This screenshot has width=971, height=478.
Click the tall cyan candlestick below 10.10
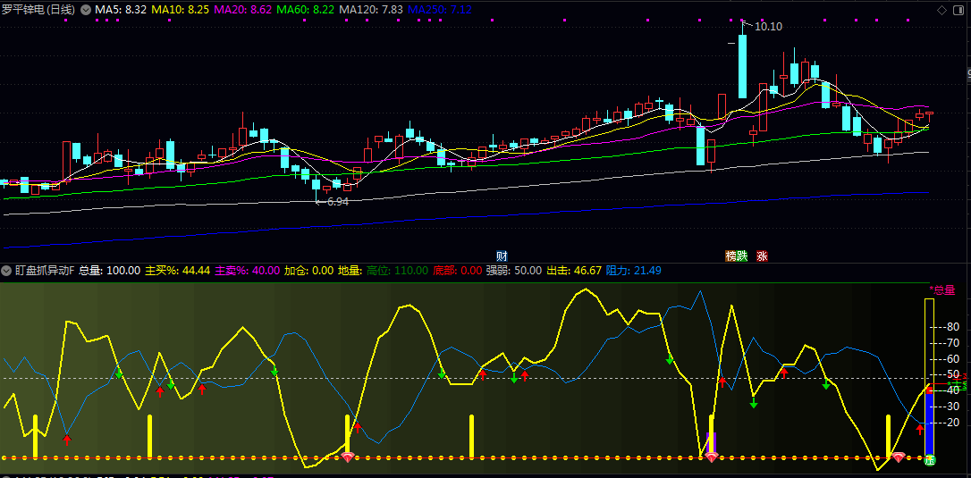742,67
